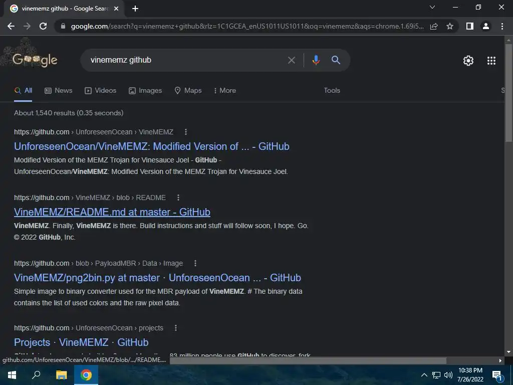Start voice search with the microphone
The height and width of the screenshot is (385, 513).
316,60
